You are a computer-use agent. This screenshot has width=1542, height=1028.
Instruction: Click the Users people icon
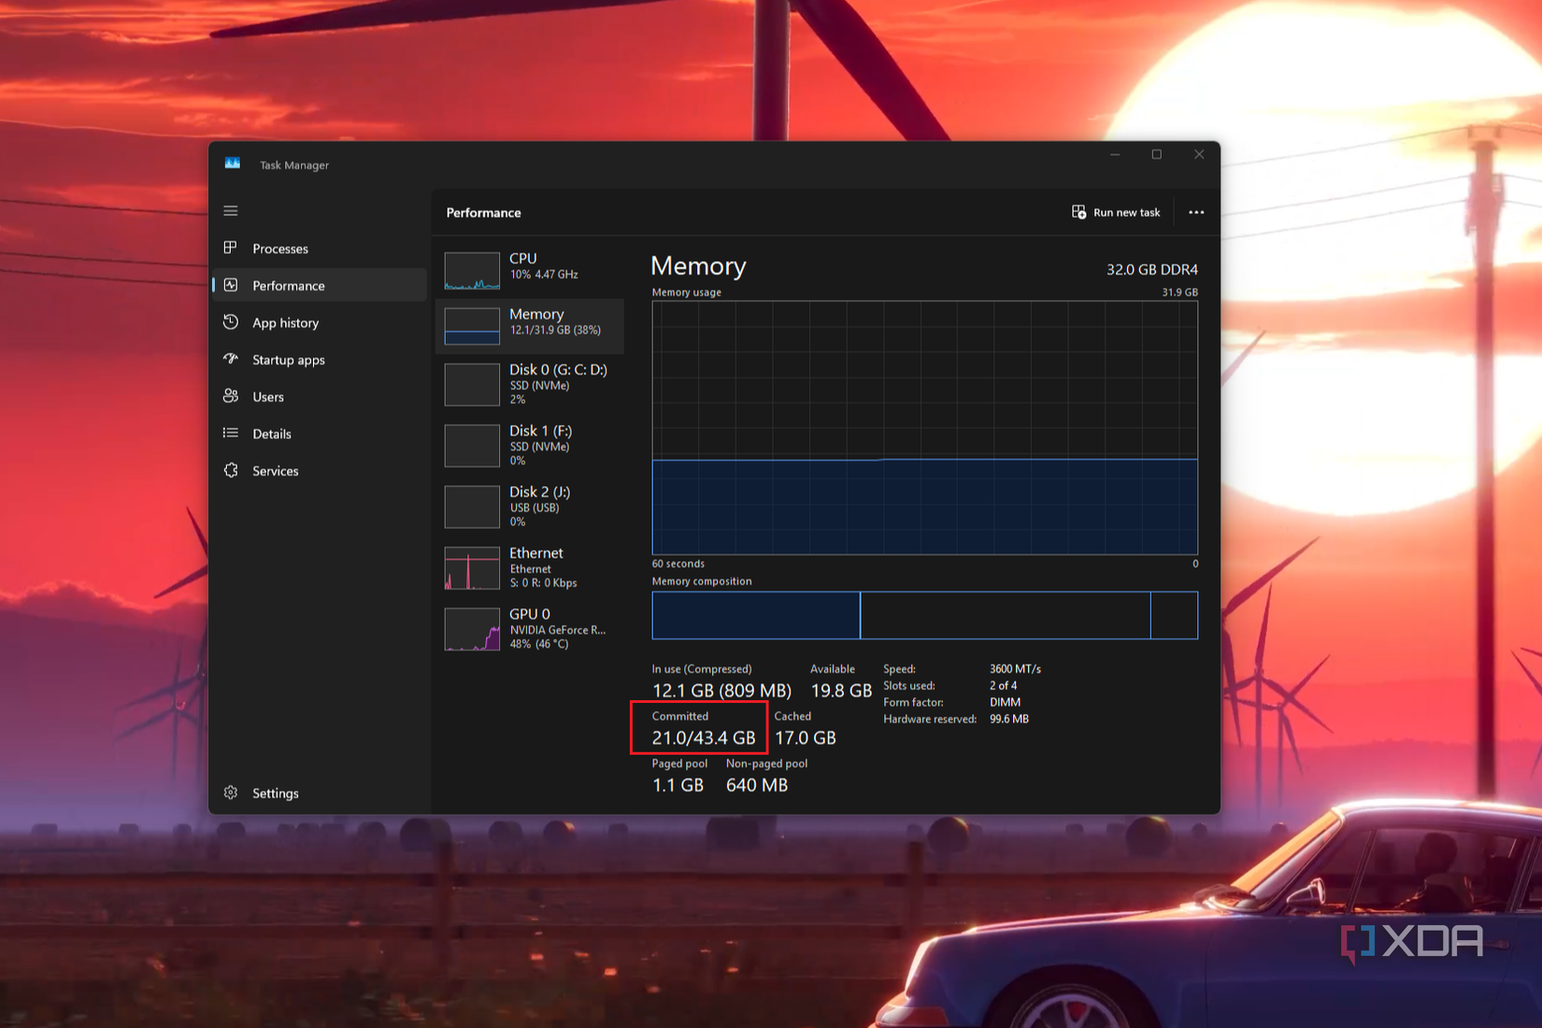231,396
